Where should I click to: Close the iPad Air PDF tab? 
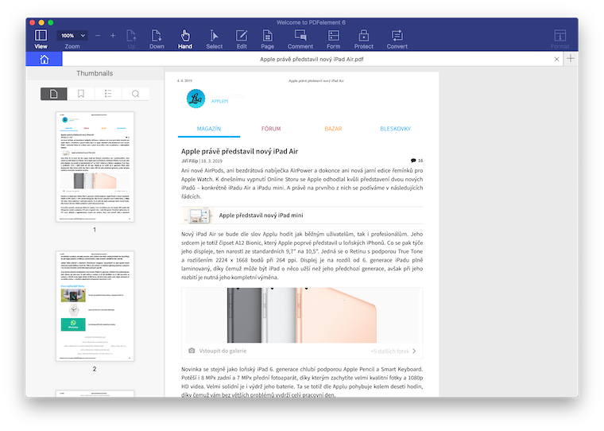click(x=556, y=59)
